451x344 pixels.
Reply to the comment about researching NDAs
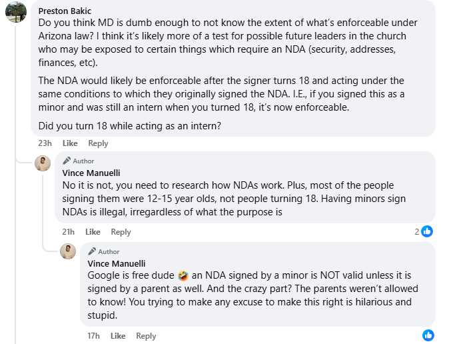[x=121, y=232]
